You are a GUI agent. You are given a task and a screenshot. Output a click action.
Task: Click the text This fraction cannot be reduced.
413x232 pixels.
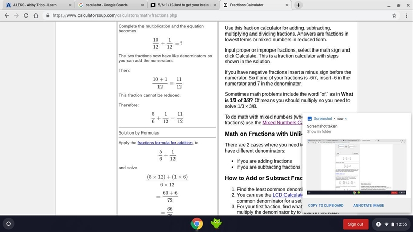pos(149,95)
